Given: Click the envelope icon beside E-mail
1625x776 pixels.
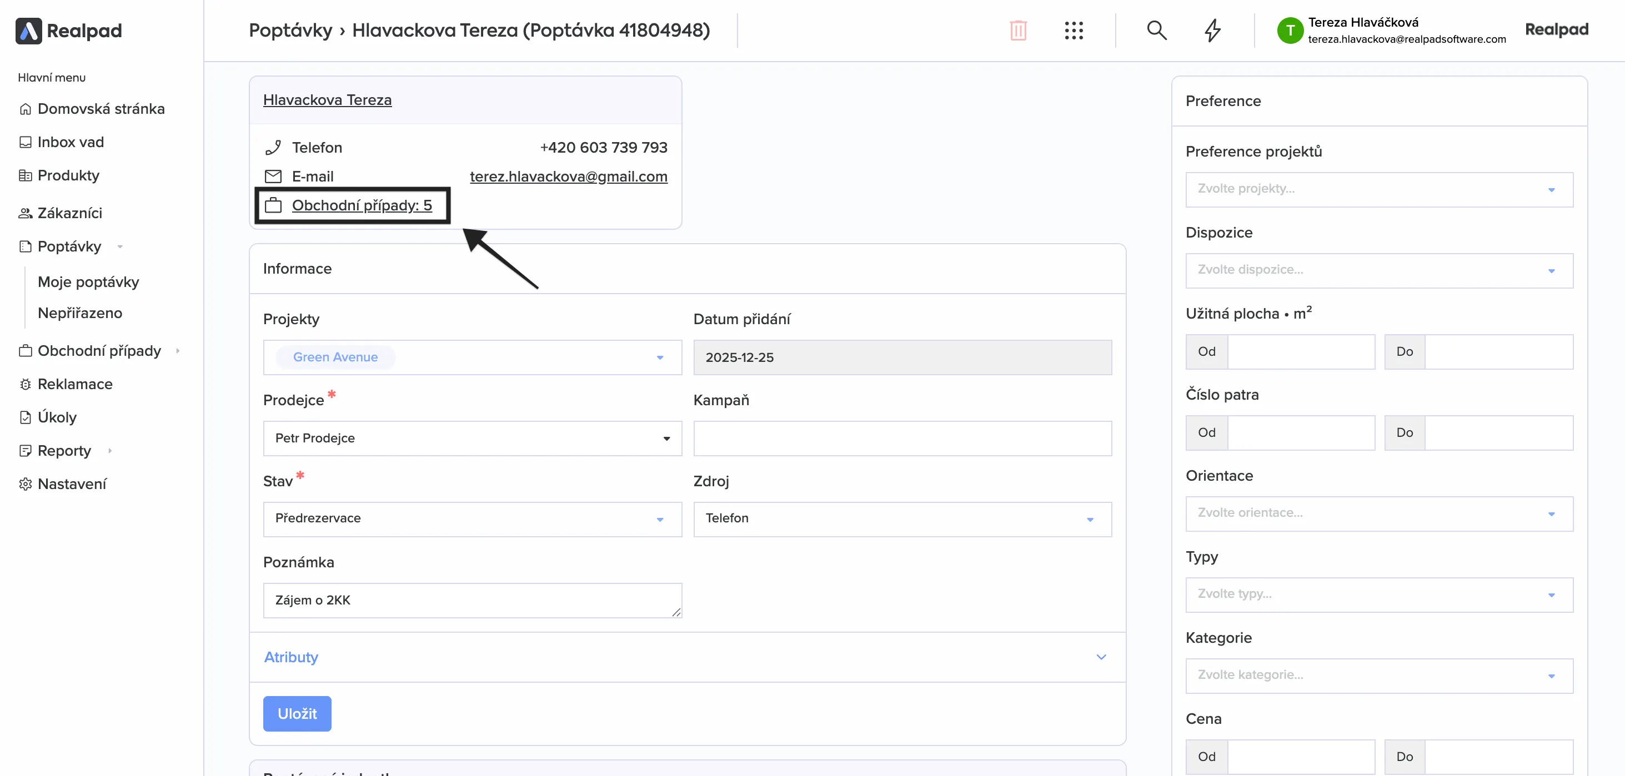Looking at the screenshot, I should (273, 177).
